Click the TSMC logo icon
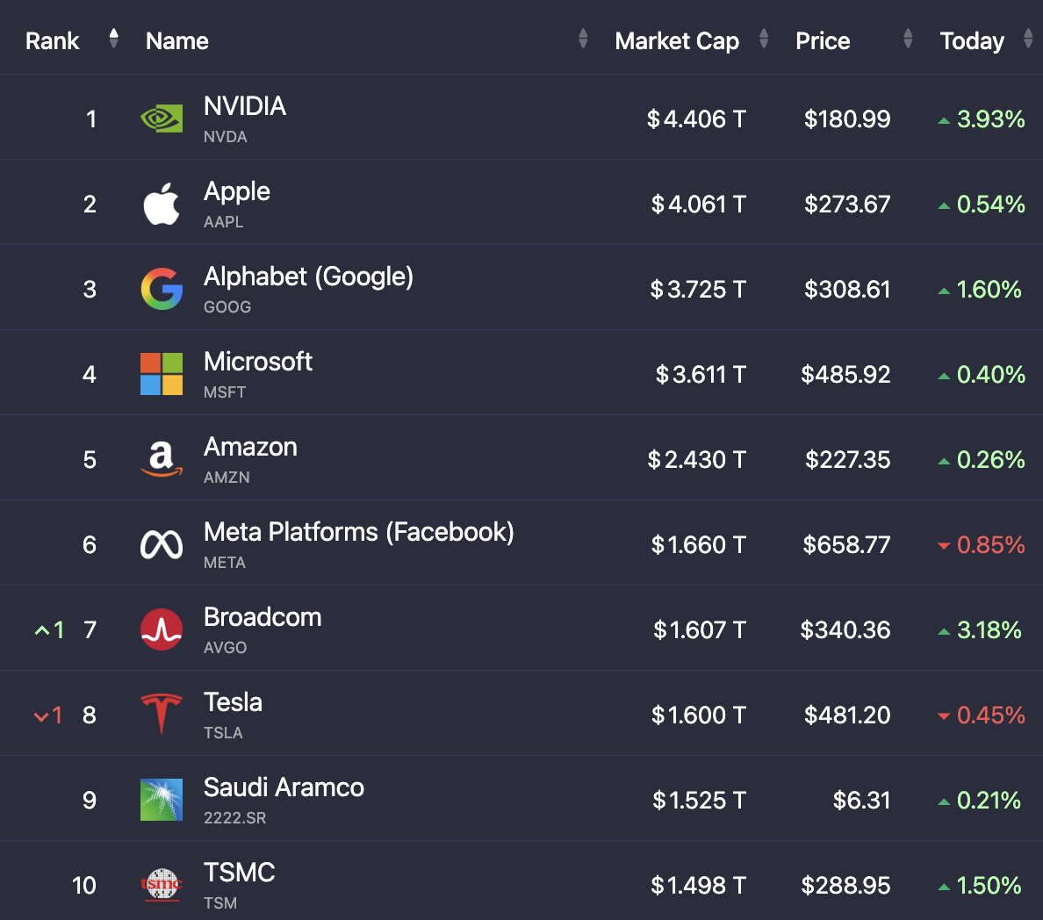Image resolution: width=1043 pixels, height=920 pixels. click(162, 885)
